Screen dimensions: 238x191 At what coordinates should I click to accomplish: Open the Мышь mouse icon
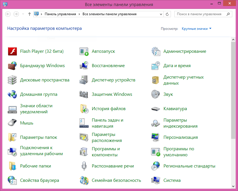tap(12, 122)
